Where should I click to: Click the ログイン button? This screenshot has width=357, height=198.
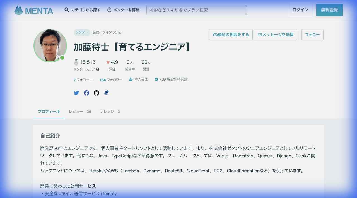300,9
